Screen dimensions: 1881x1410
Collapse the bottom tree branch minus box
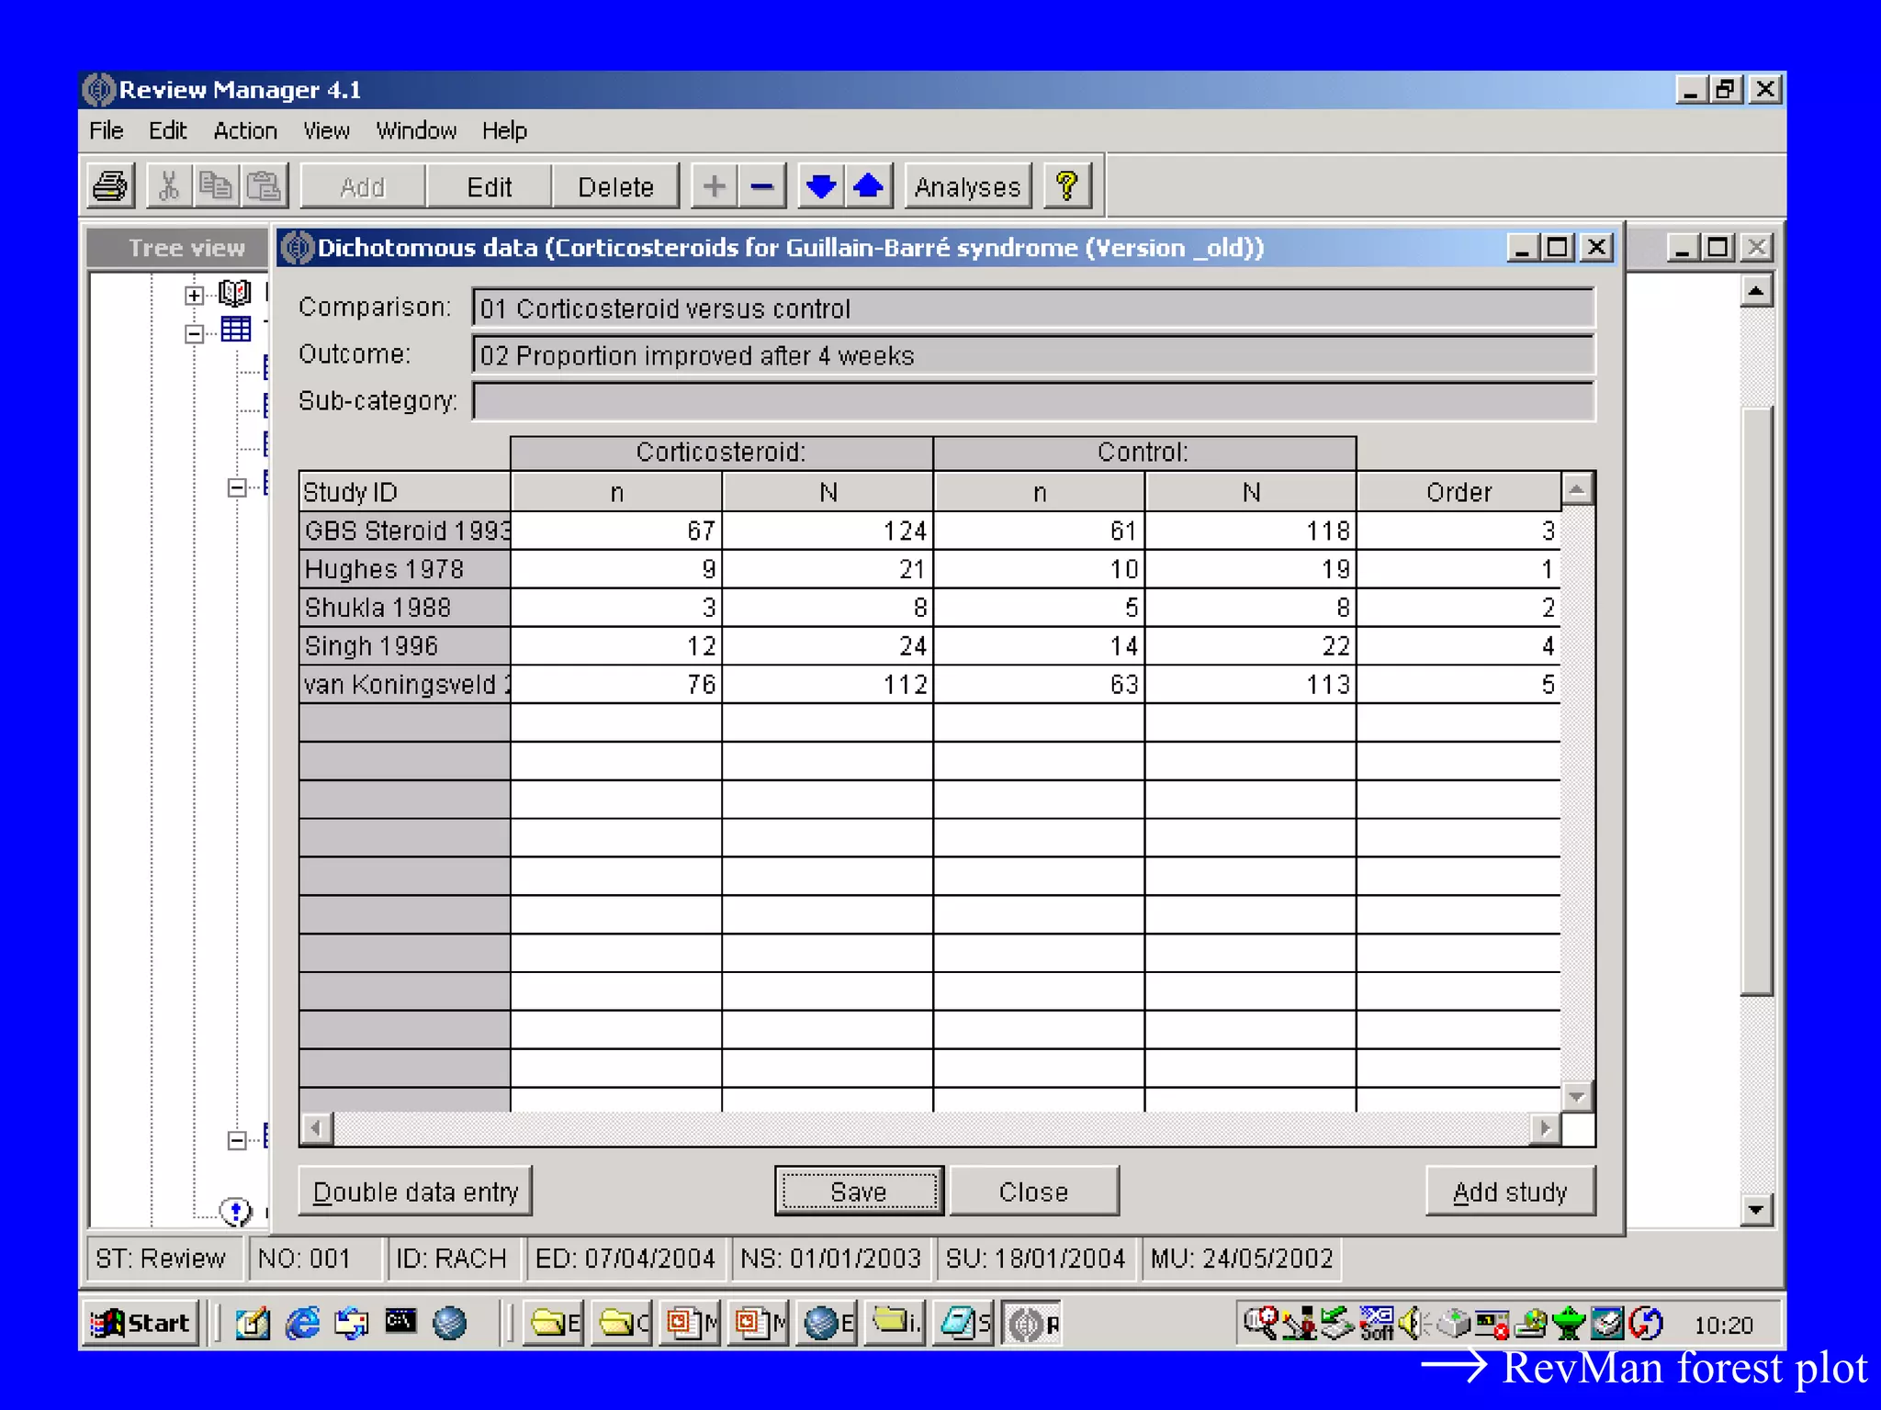(237, 1140)
